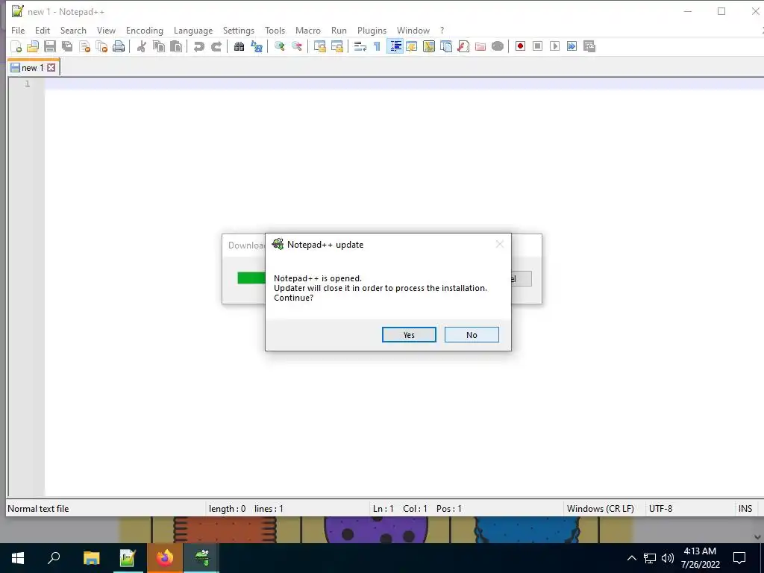Toggle Synchronize Horizontal Scrolling icon
Screen dimensions: 764x573
pyautogui.click(x=337, y=46)
